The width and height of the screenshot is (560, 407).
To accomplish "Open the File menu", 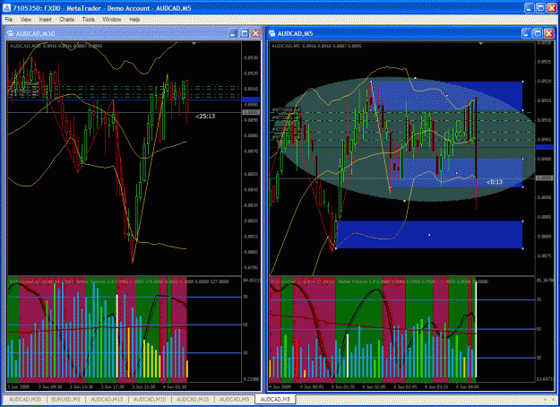I will pyautogui.click(x=9, y=20).
